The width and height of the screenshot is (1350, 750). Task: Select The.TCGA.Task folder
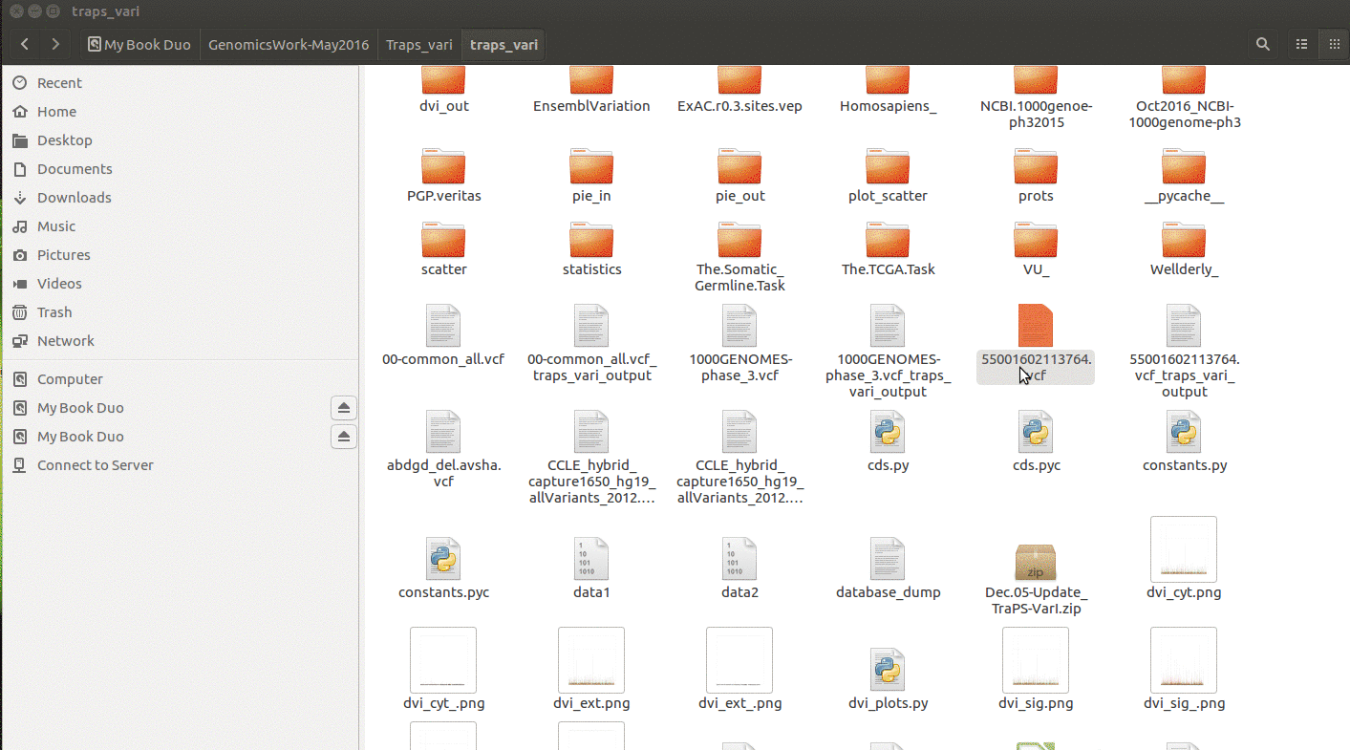(888, 250)
